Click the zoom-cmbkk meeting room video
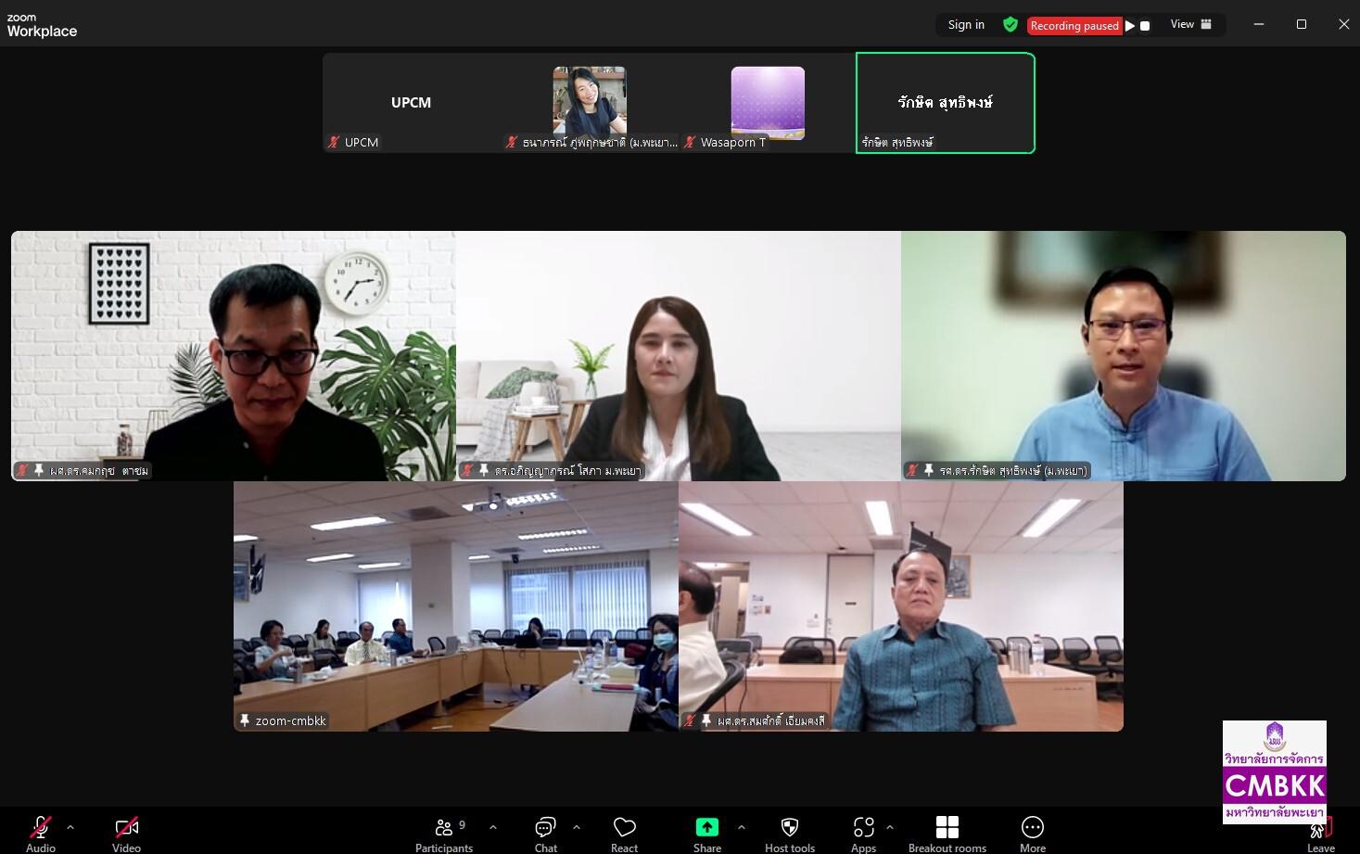Viewport: 1360px width, 854px height. (x=456, y=606)
